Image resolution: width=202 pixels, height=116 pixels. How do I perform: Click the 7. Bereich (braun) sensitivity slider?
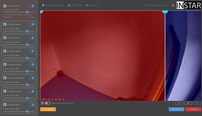[x=19, y=98]
